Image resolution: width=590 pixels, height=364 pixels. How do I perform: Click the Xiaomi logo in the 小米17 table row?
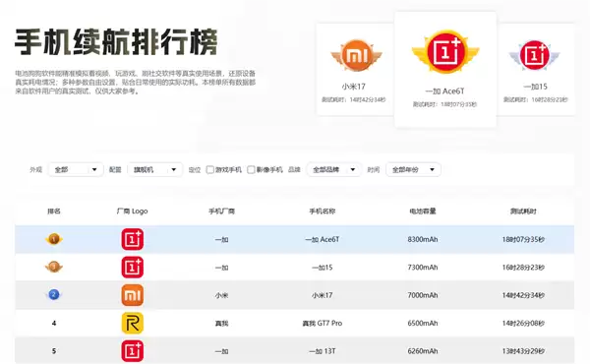tap(133, 295)
